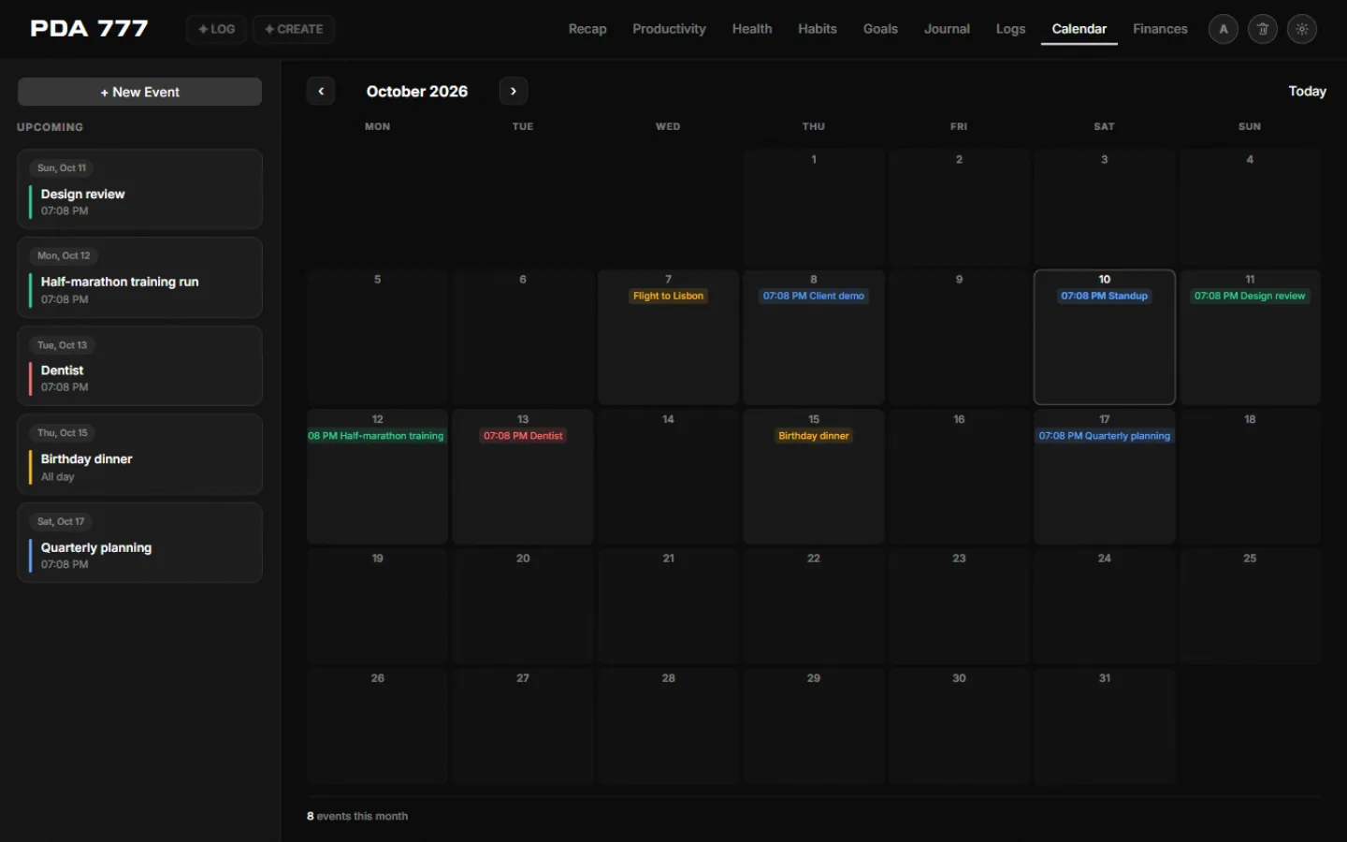Click the October 2026 month title
This screenshot has height=842, width=1347.
click(417, 91)
